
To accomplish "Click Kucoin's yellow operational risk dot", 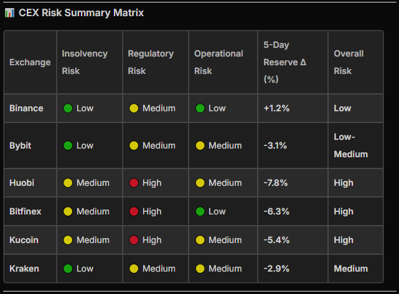I will point(200,240).
